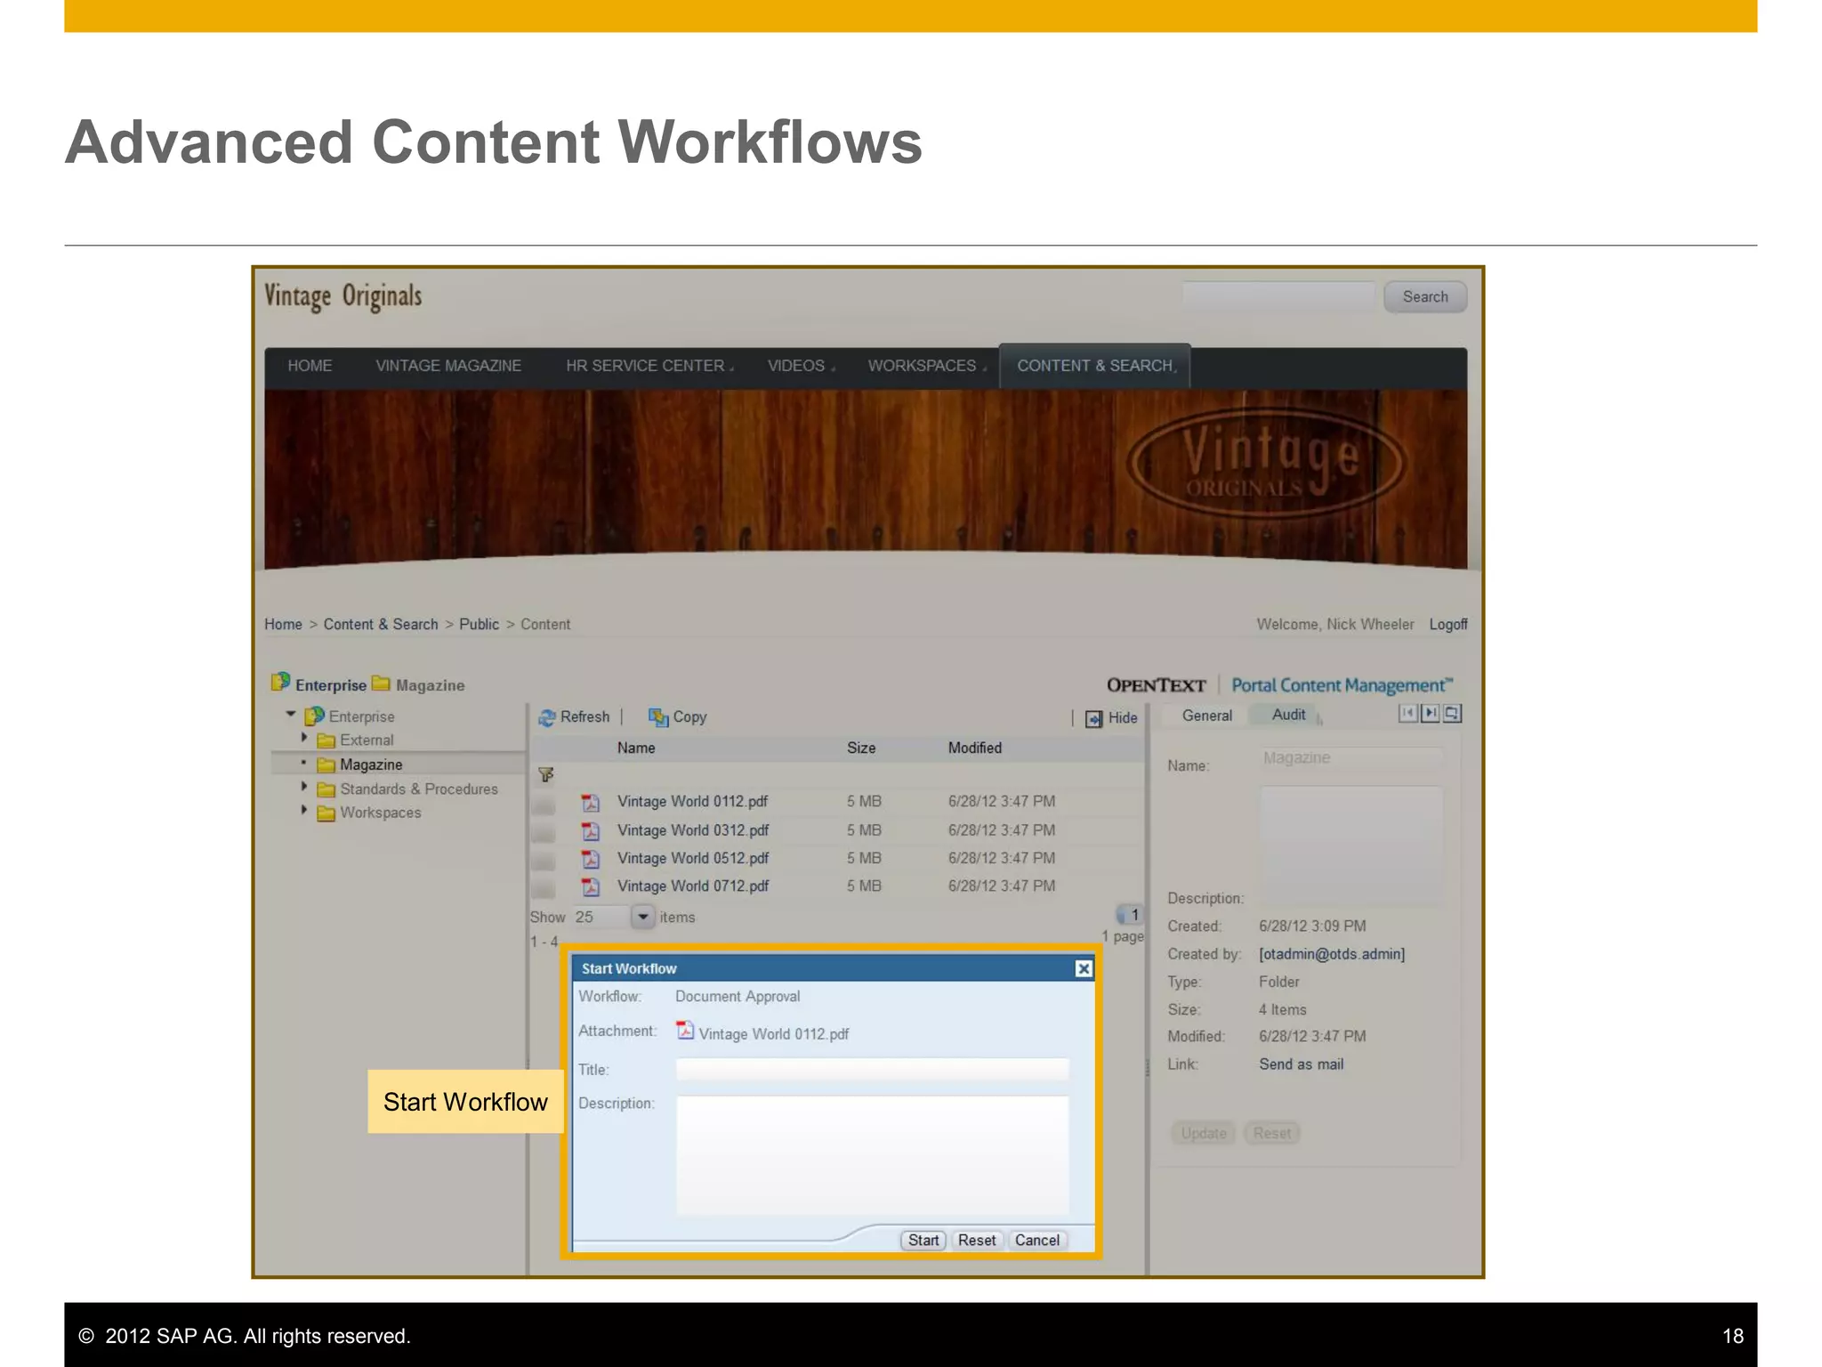
Task: Click the Workspaces folder icon in the tree
Action: click(326, 813)
